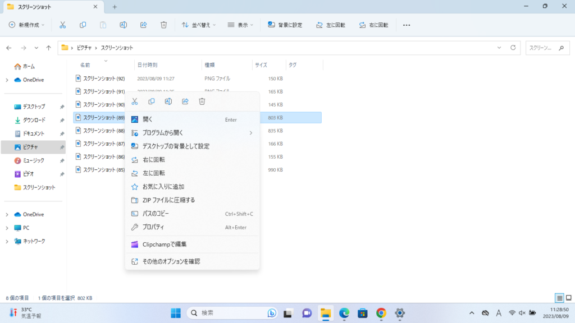
Task: Expand the ネットワーク tree node
Action: pyautogui.click(x=7, y=241)
